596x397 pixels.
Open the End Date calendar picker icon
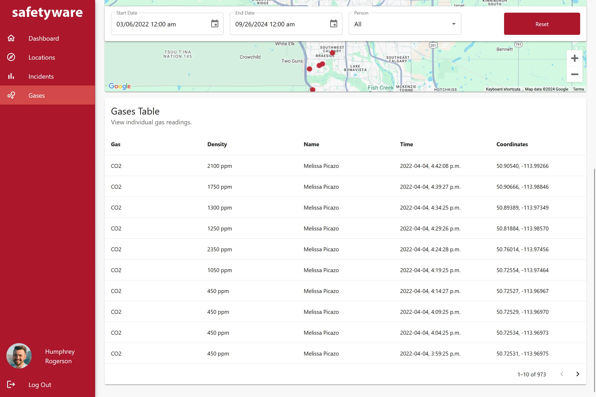334,24
